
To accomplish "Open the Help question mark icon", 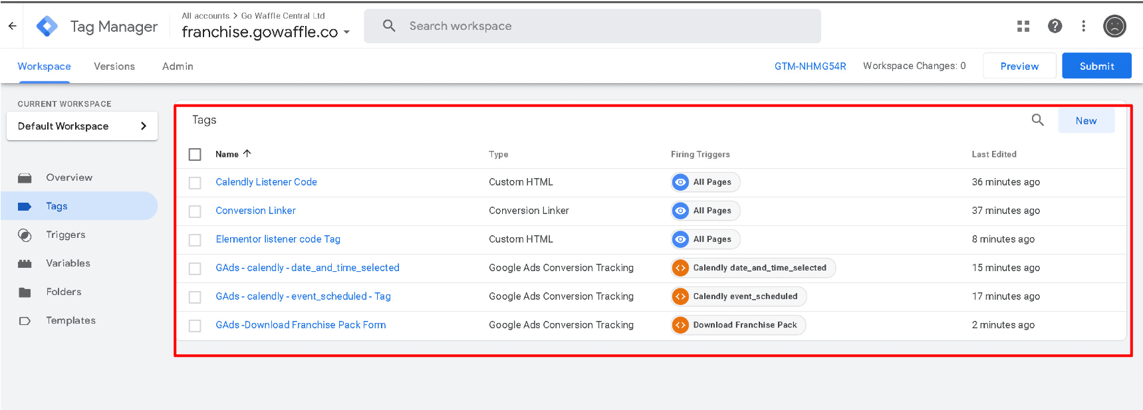I will [1055, 26].
